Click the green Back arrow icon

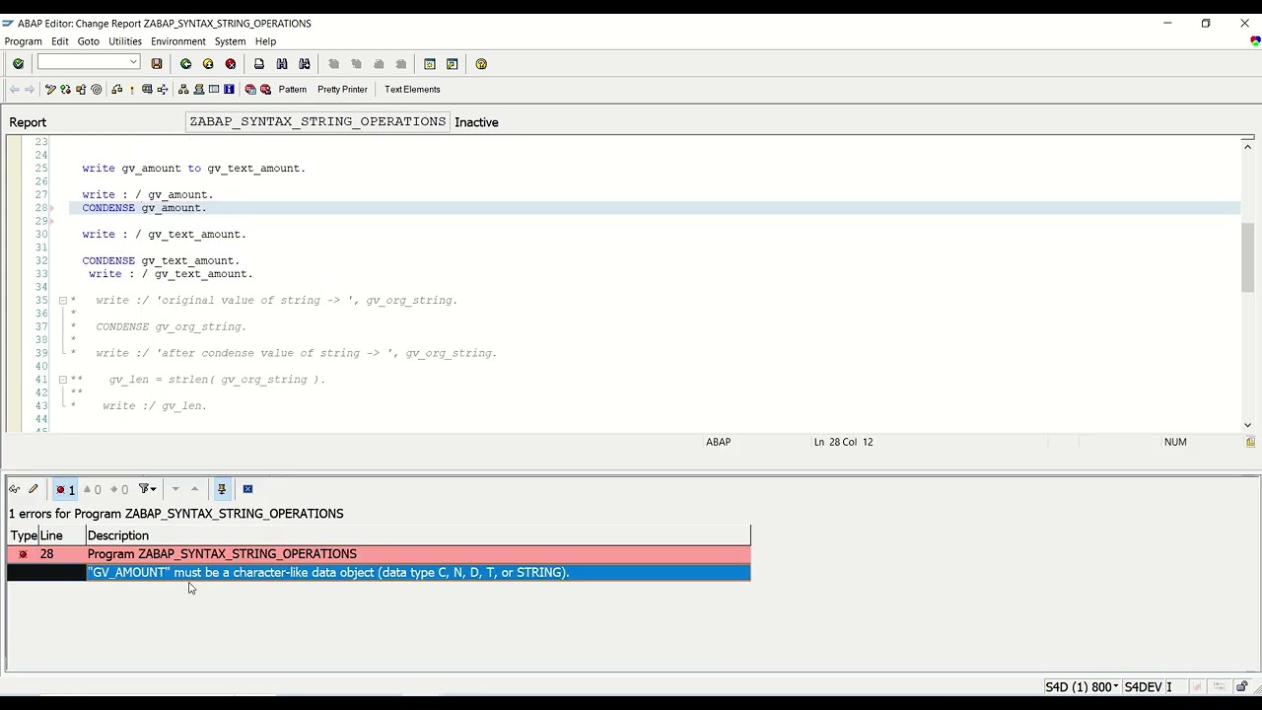point(185,64)
